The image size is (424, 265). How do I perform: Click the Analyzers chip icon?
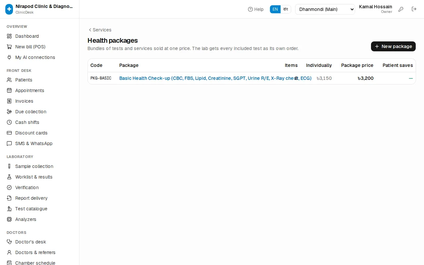click(9, 219)
